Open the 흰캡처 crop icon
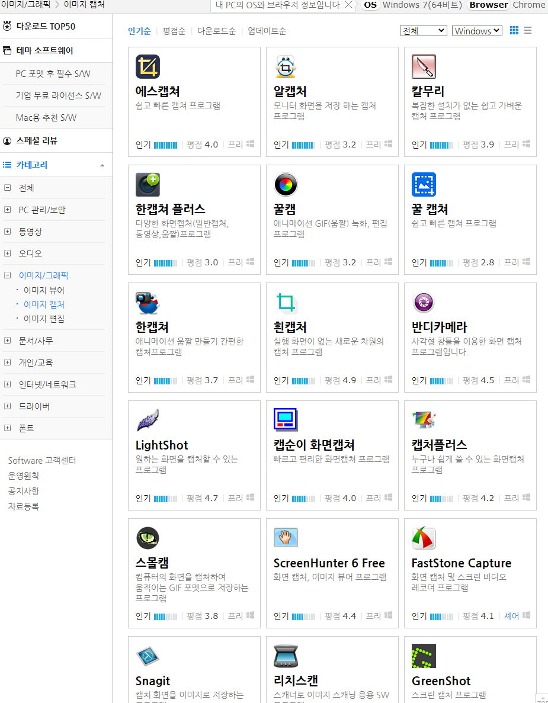Image resolution: width=548 pixels, height=703 pixels. coord(286,303)
